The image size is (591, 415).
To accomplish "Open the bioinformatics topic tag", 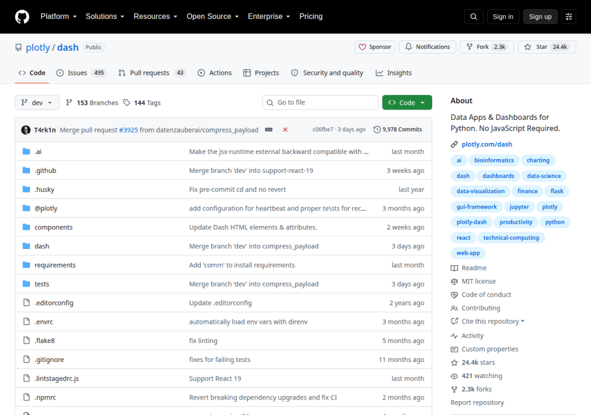I will coord(494,160).
